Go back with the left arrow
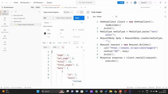 (7, 3)
